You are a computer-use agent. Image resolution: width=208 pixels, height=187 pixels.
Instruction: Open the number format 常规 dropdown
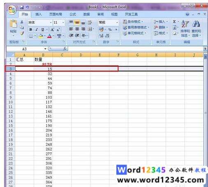click(117, 23)
